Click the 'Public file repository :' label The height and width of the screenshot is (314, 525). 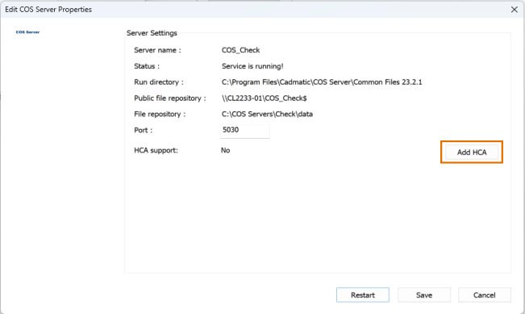(x=169, y=98)
